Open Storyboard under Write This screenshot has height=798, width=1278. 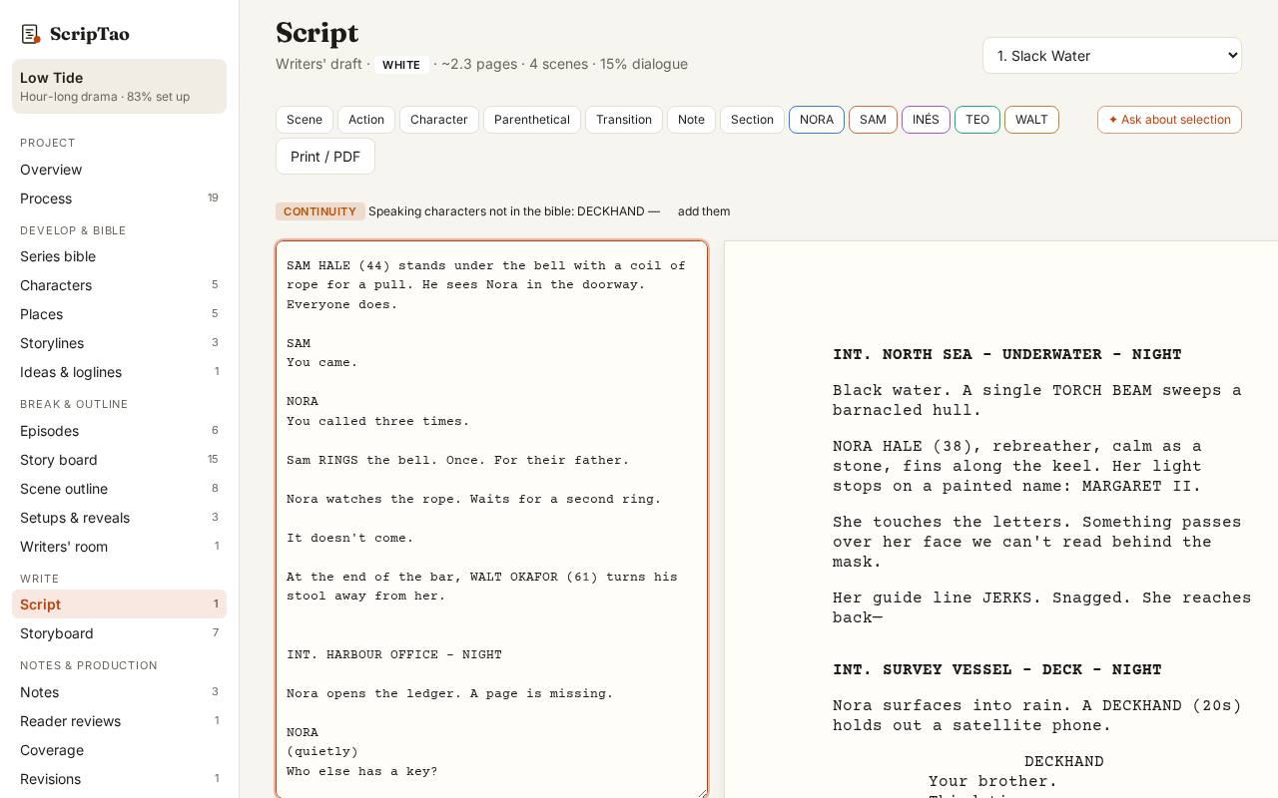(x=119, y=633)
